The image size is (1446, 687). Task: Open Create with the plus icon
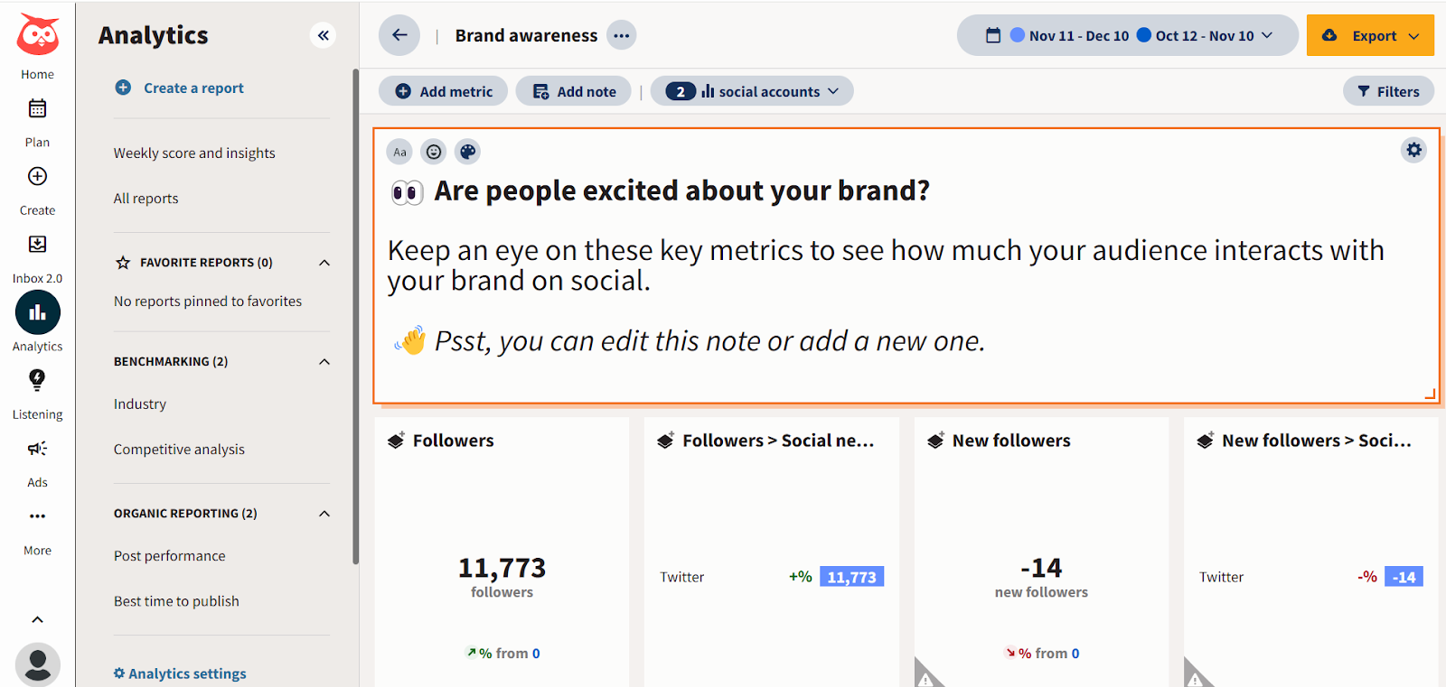pos(36,176)
